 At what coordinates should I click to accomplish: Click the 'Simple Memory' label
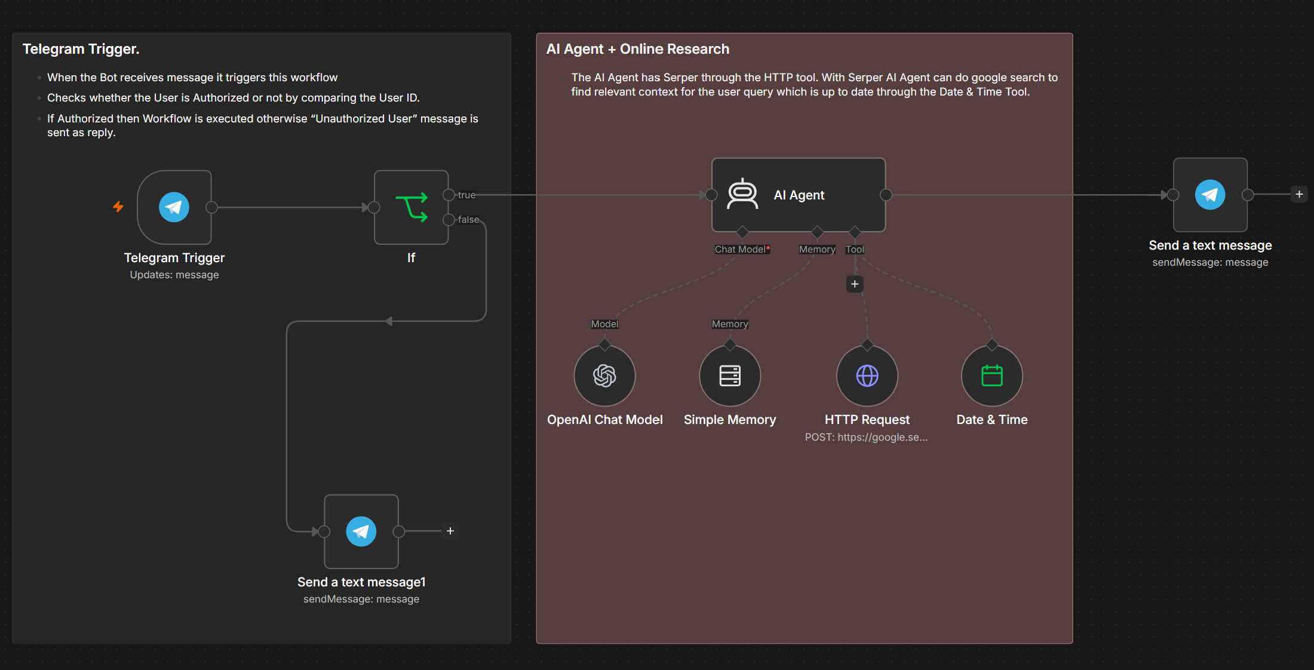[730, 420]
